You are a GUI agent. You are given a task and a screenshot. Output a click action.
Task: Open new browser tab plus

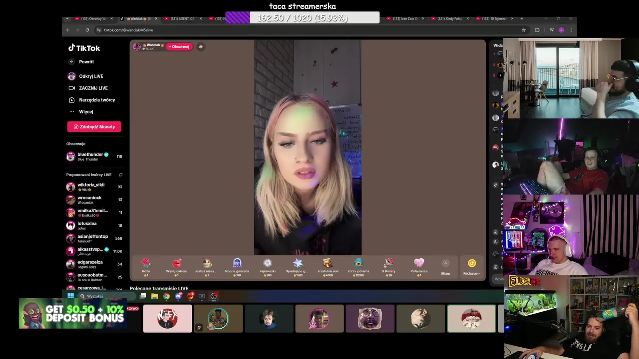click(522, 19)
